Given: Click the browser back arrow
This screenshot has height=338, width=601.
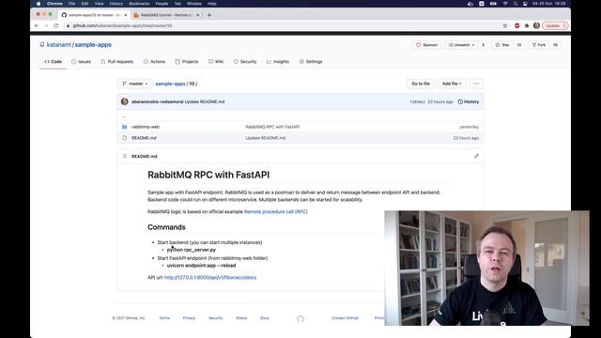Looking at the screenshot, I should click(37, 25).
